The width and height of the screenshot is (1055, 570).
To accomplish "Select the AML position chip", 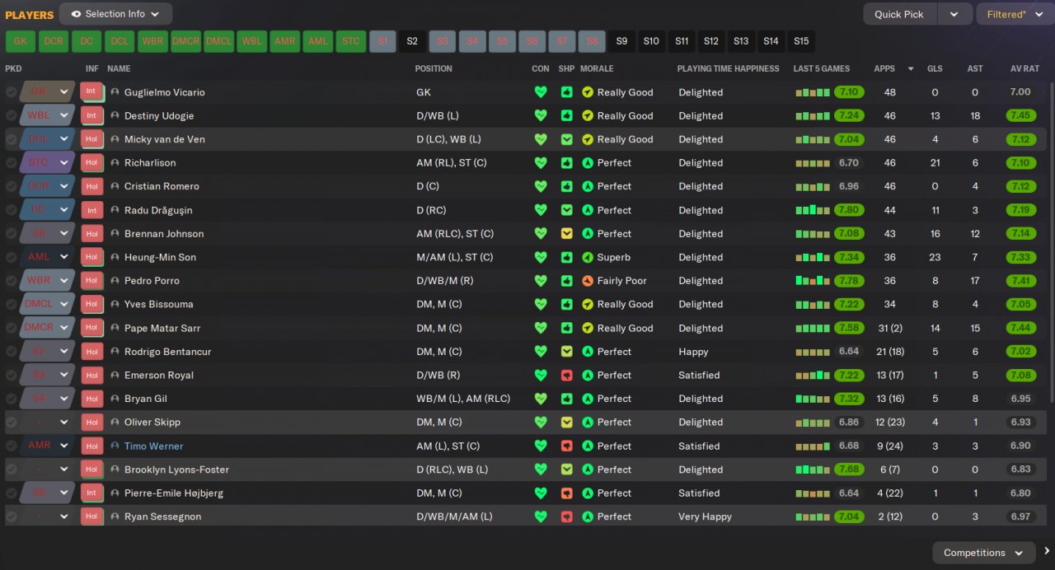I will (x=317, y=41).
